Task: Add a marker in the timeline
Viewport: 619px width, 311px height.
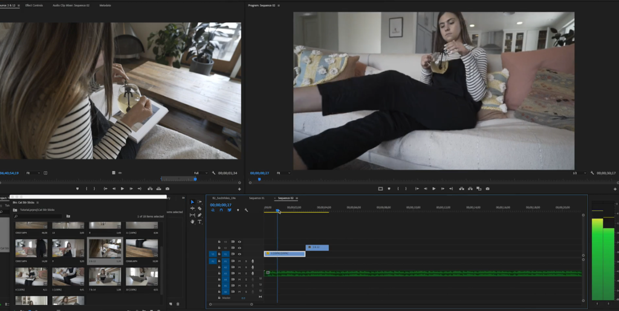Action: click(238, 210)
